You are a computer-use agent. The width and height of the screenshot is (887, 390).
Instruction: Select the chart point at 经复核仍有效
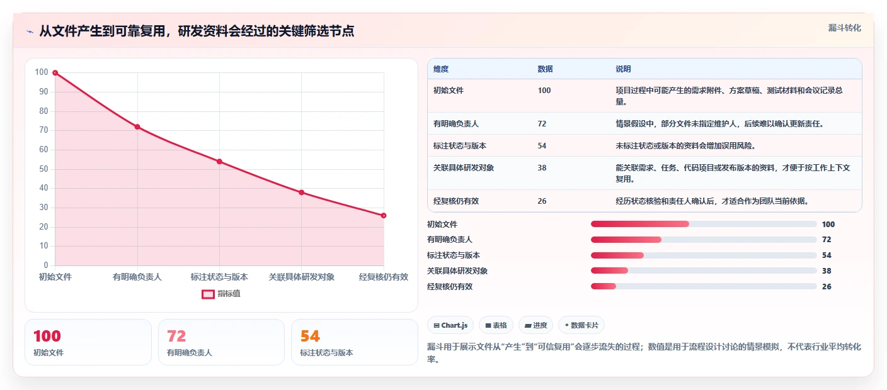[384, 216]
